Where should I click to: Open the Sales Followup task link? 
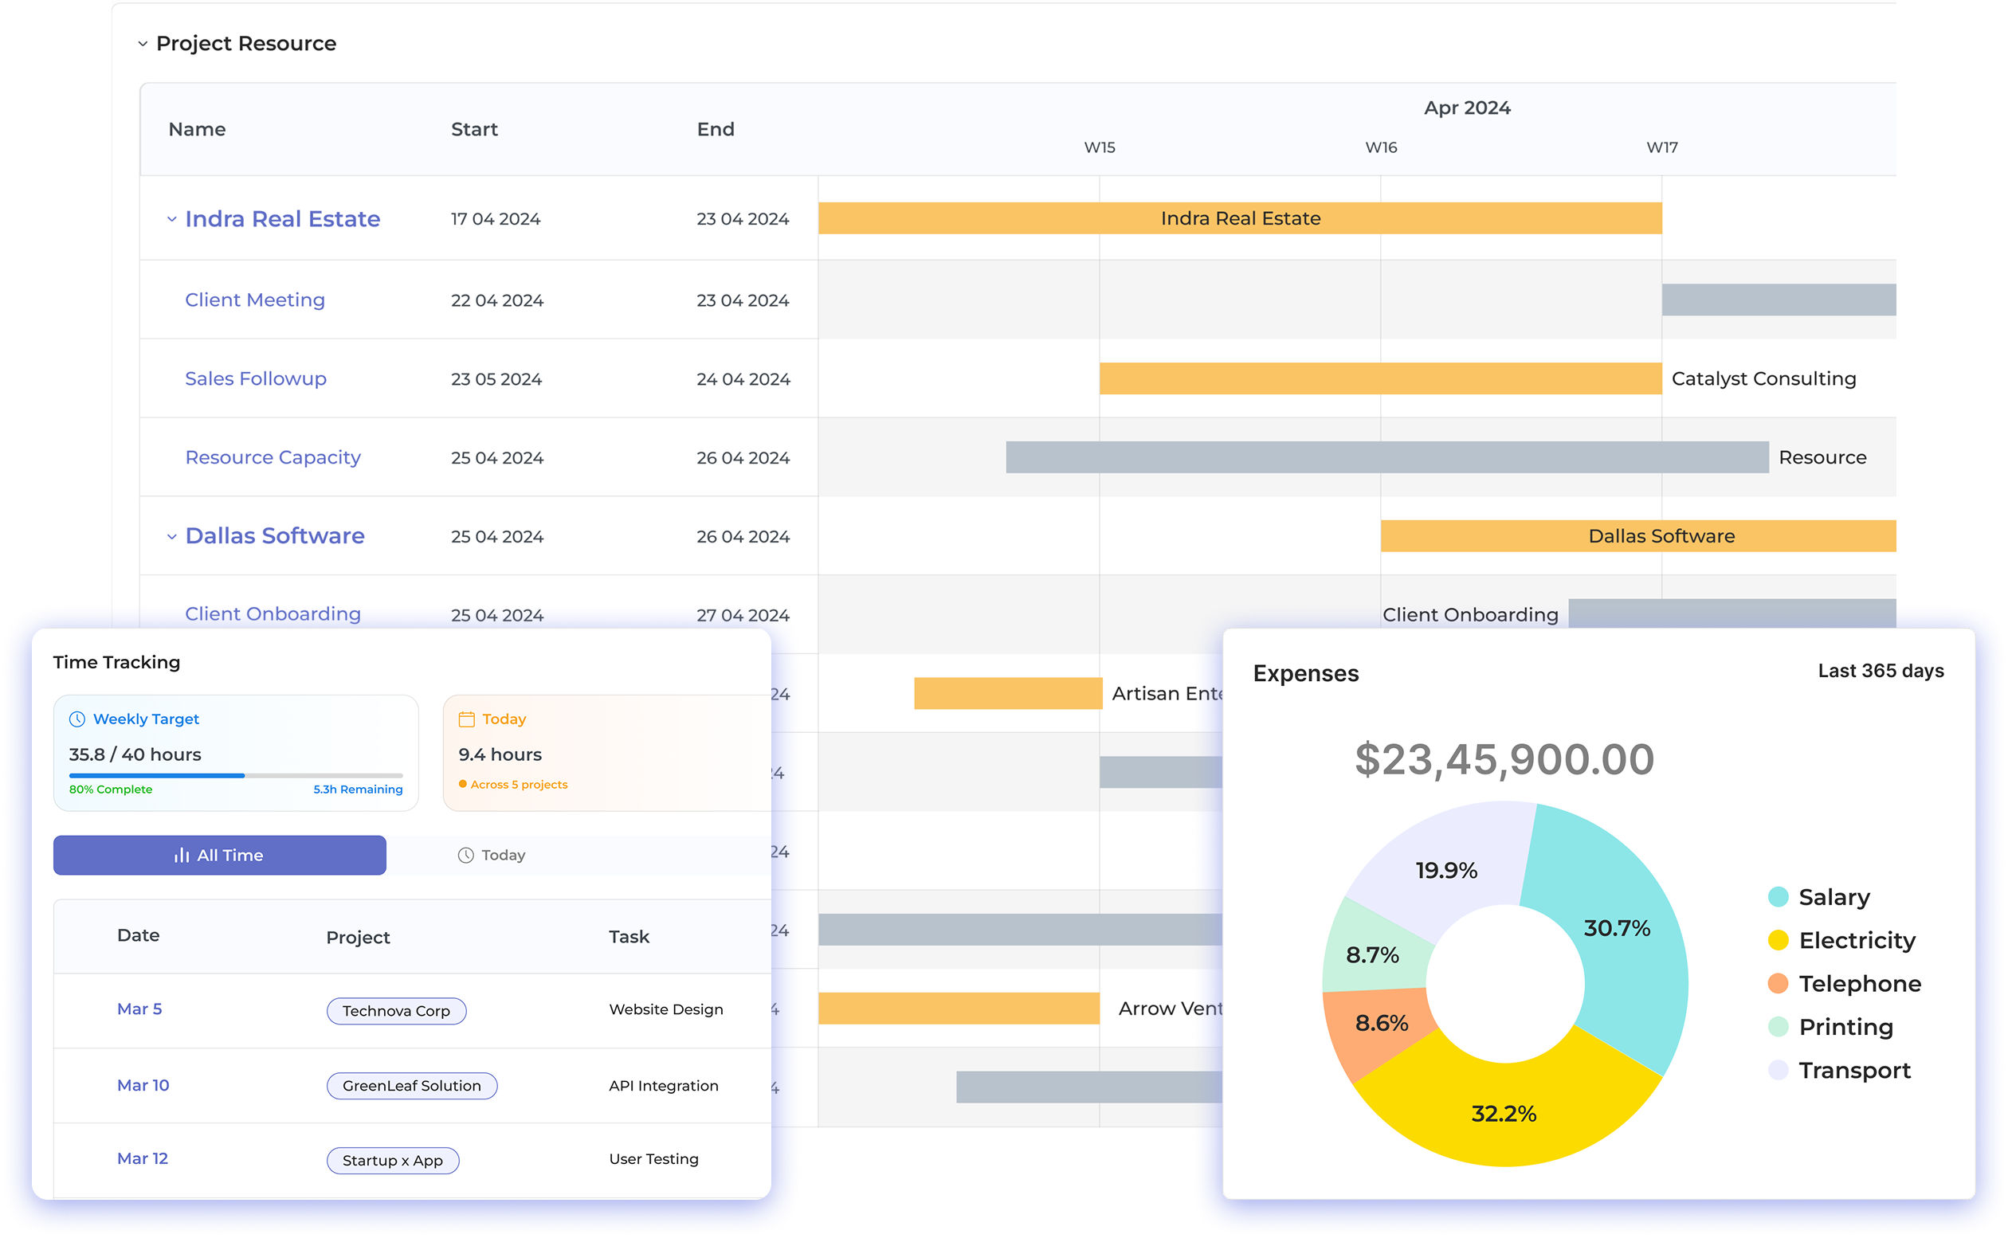[257, 378]
